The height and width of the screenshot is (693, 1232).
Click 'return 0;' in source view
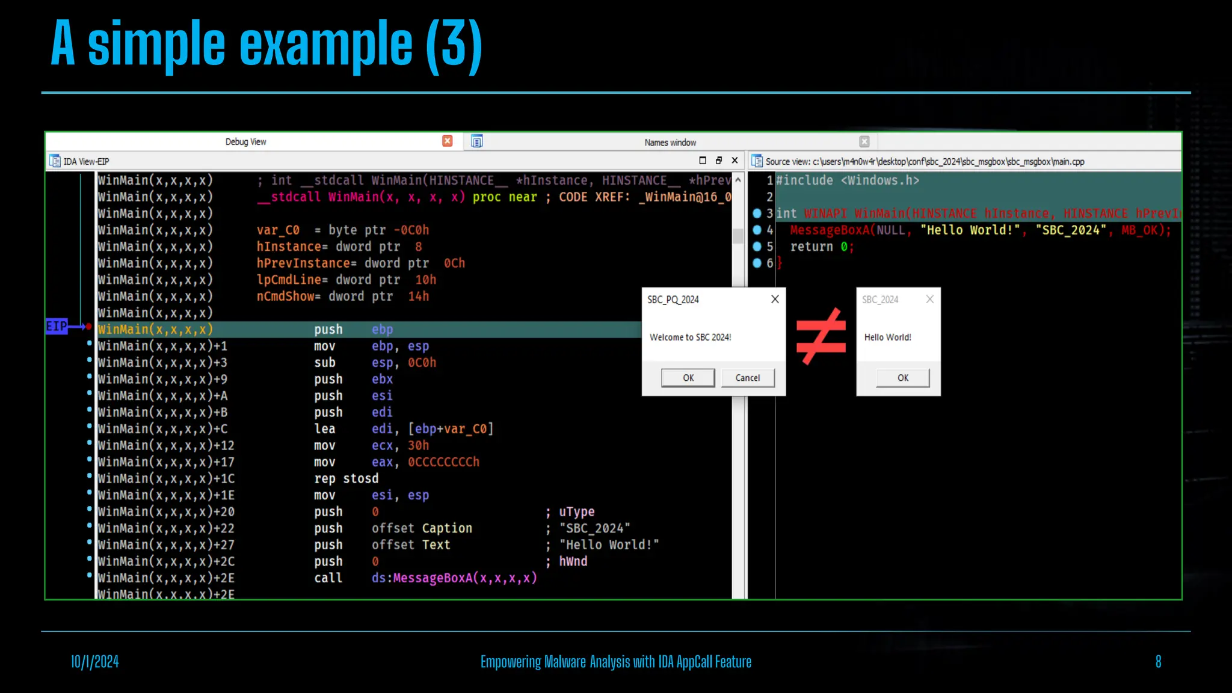click(822, 247)
